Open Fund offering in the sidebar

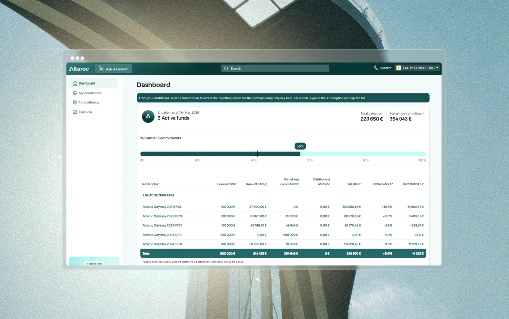(89, 102)
